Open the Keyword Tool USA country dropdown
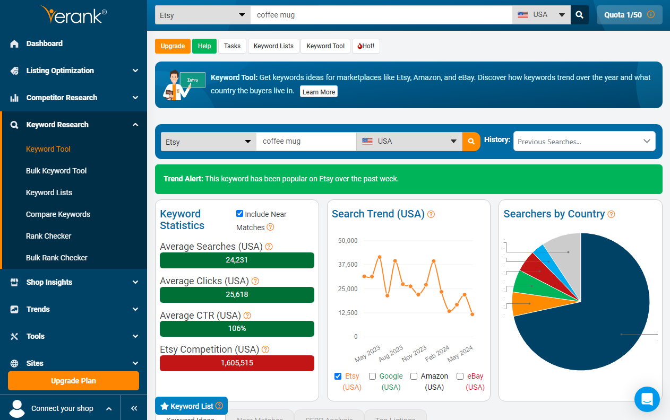The image size is (670, 420). [409, 142]
